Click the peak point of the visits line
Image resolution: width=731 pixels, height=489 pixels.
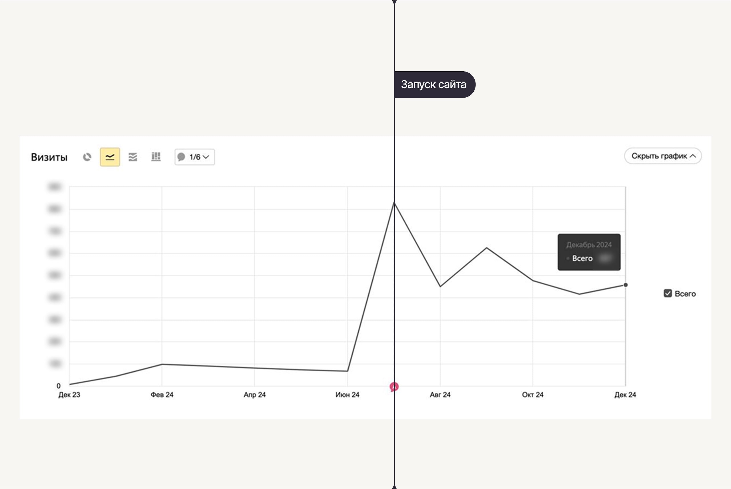pos(394,203)
